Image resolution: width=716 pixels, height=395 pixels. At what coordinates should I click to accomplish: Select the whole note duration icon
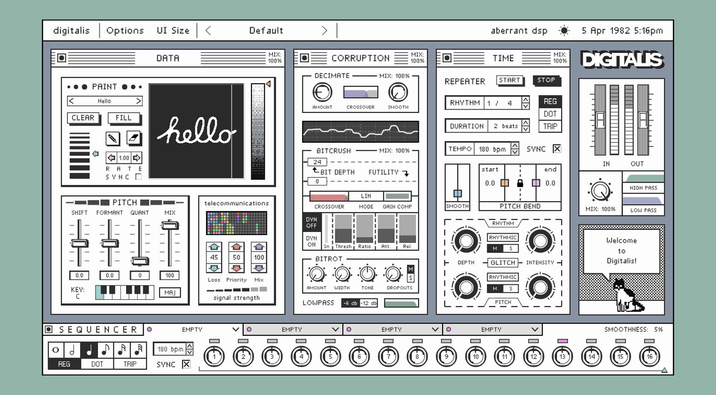click(56, 350)
